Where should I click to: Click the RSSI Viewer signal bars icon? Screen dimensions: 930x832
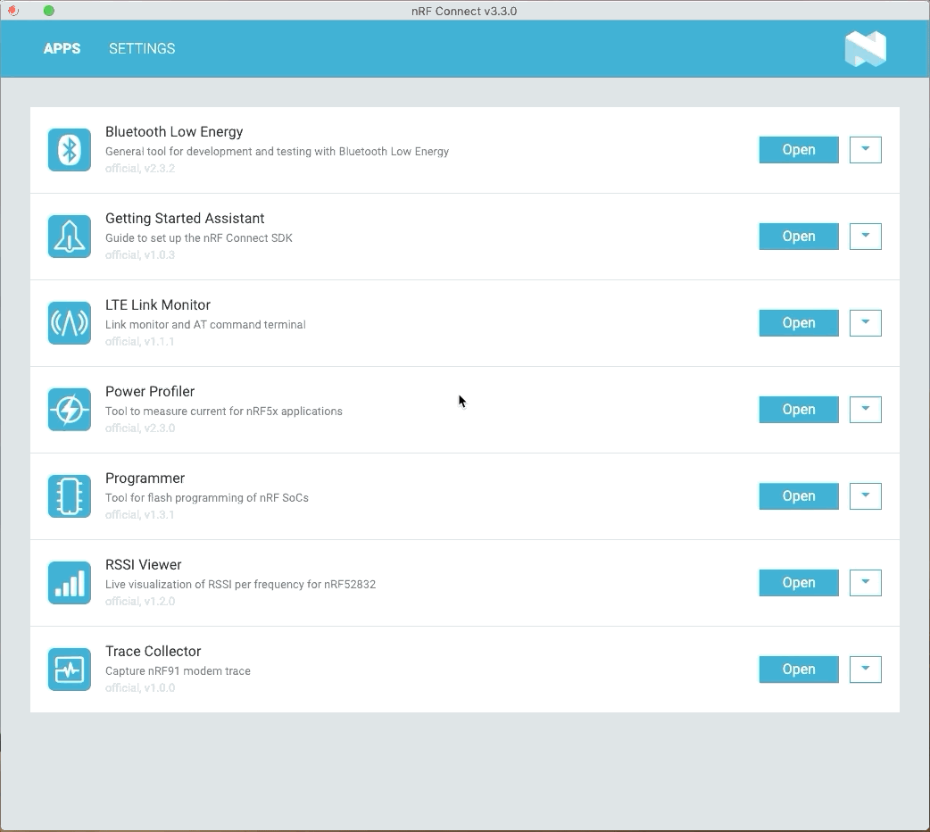coord(70,583)
